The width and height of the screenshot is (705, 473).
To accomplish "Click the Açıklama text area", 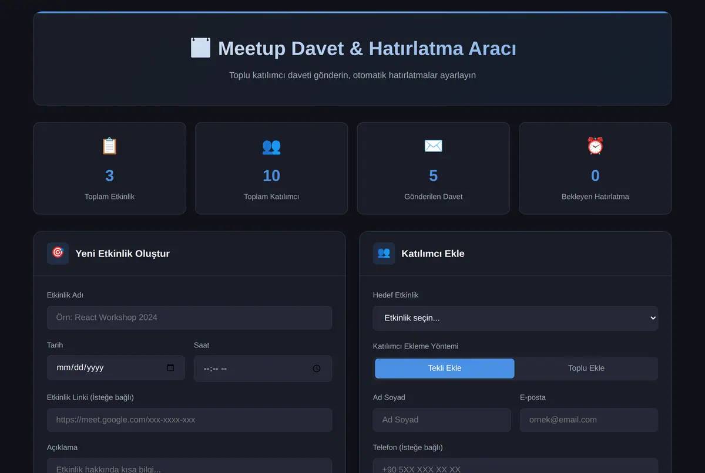I will 189,466.
